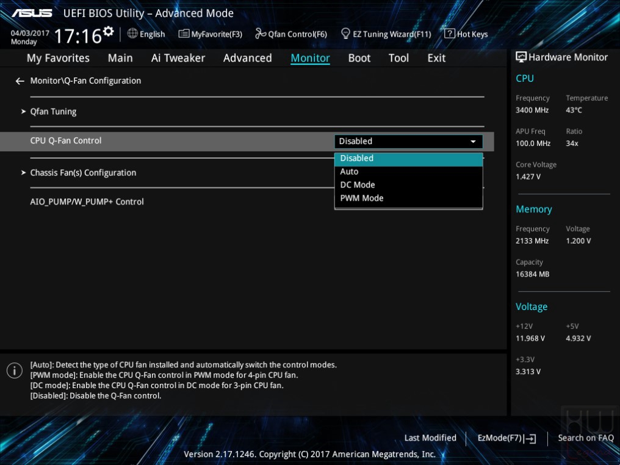620x465 pixels.
Task: Click the Voltage section heading
Action: coord(532,307)
